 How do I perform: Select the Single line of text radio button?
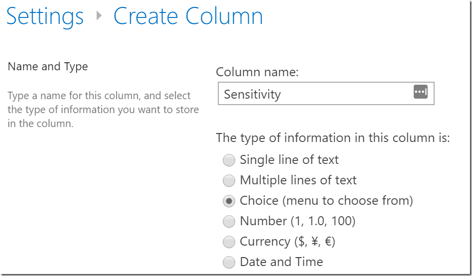tap(229, 160)
